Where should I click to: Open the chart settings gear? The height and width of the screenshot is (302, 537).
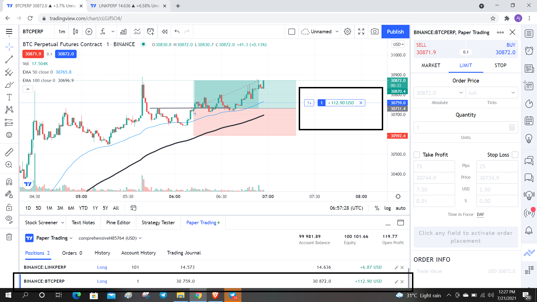click(348, 32)
